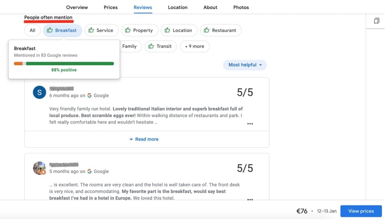
Task: Filter reviews by Location chip
Action: 179,30
